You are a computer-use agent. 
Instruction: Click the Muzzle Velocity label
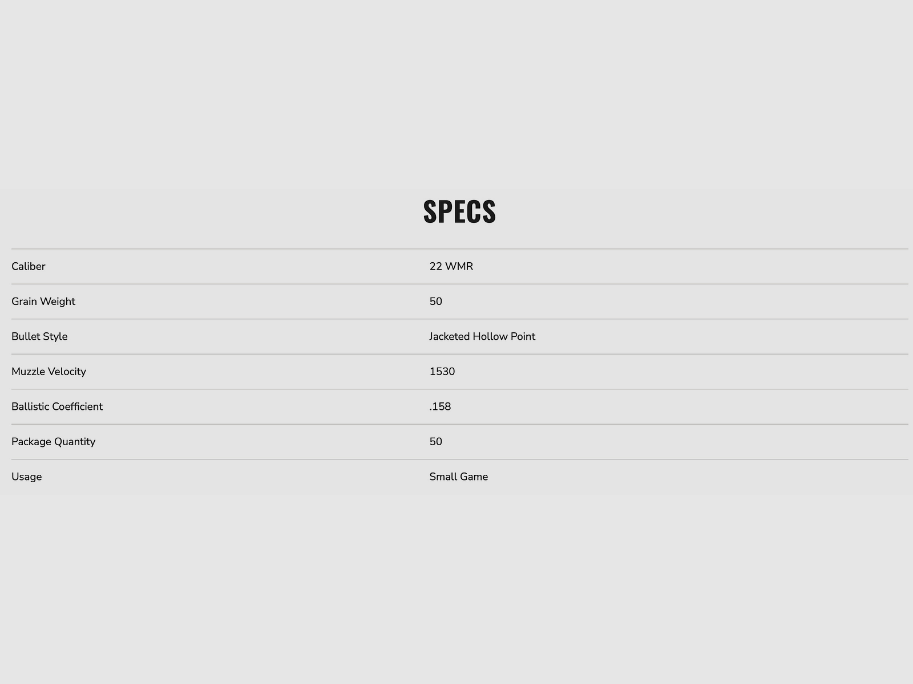(x=49, y=372)
